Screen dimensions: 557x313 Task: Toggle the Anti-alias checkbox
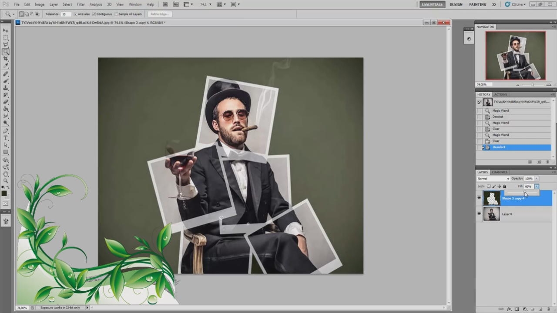(75, 14)
